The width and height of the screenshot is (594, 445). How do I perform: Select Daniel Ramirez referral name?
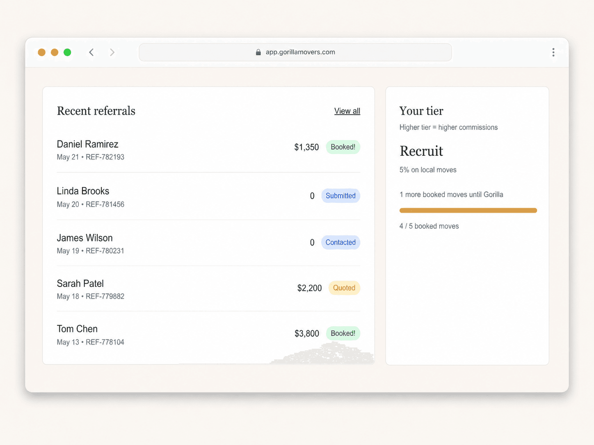(87, 144)
